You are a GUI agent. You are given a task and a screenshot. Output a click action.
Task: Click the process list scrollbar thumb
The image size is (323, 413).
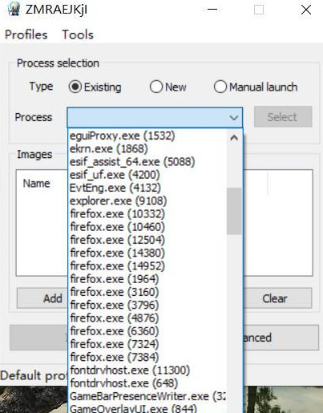click(x=234, y=211)
